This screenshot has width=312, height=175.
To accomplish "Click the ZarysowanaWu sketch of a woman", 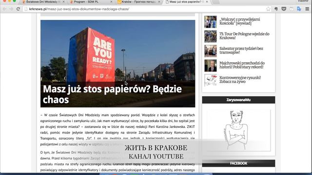I will 238,130.
